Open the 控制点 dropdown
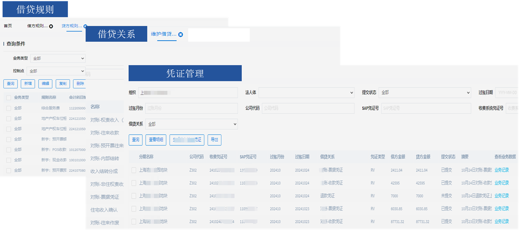Image resolution: width=519 pixels, height=230 pixels. pyautogui.click(x=56, y=71)
